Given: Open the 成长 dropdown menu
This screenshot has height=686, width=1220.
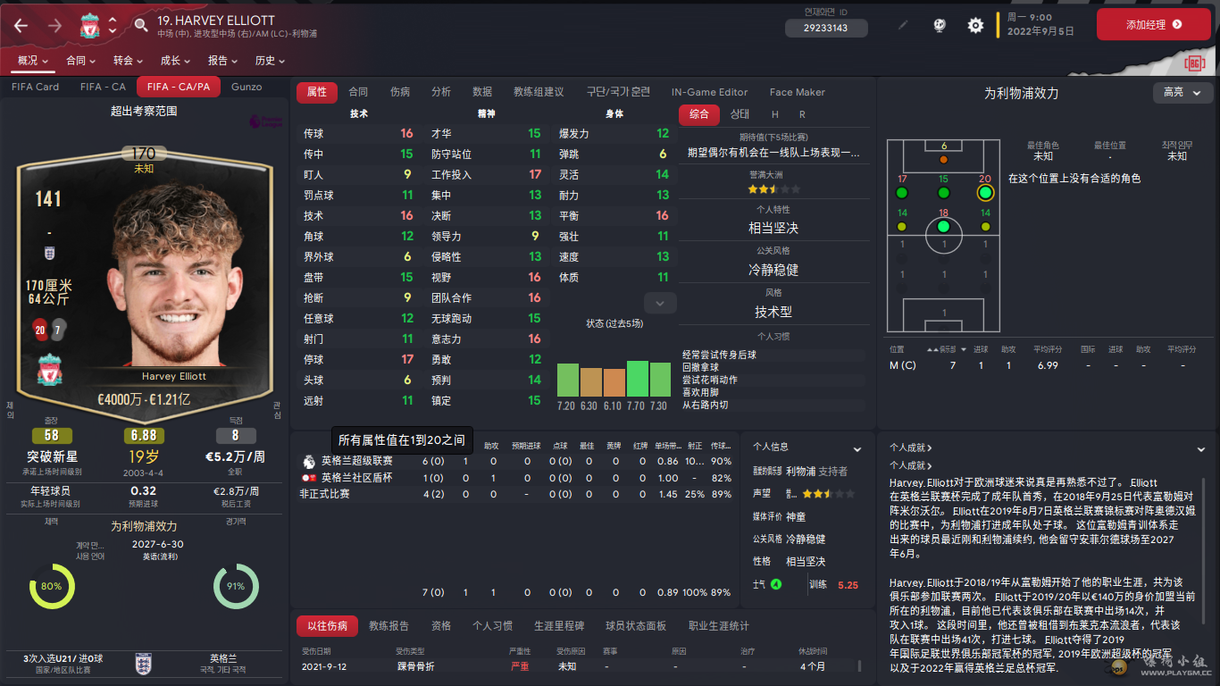Looking at the screenshot, I should point(175,61).
